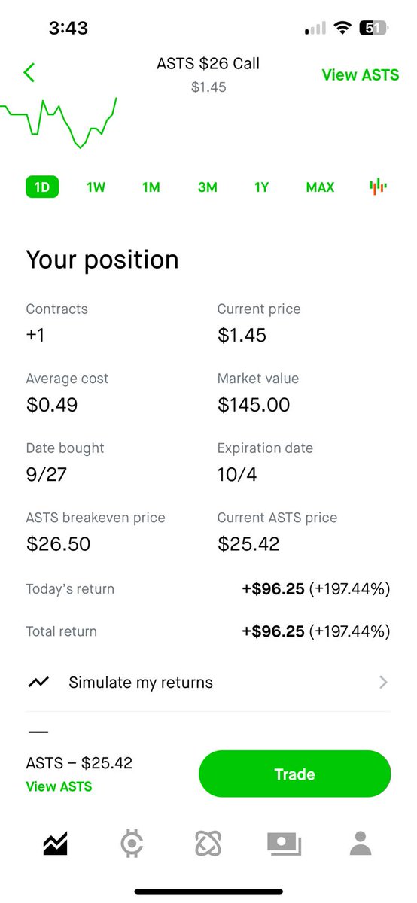Viewport: 417px width, 903px height.
Task: Show the MAX chart range
Action: (x=320, y=187)
